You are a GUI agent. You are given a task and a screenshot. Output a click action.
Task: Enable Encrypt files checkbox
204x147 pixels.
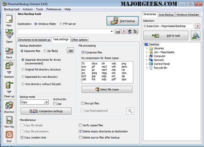coord(82,103)
